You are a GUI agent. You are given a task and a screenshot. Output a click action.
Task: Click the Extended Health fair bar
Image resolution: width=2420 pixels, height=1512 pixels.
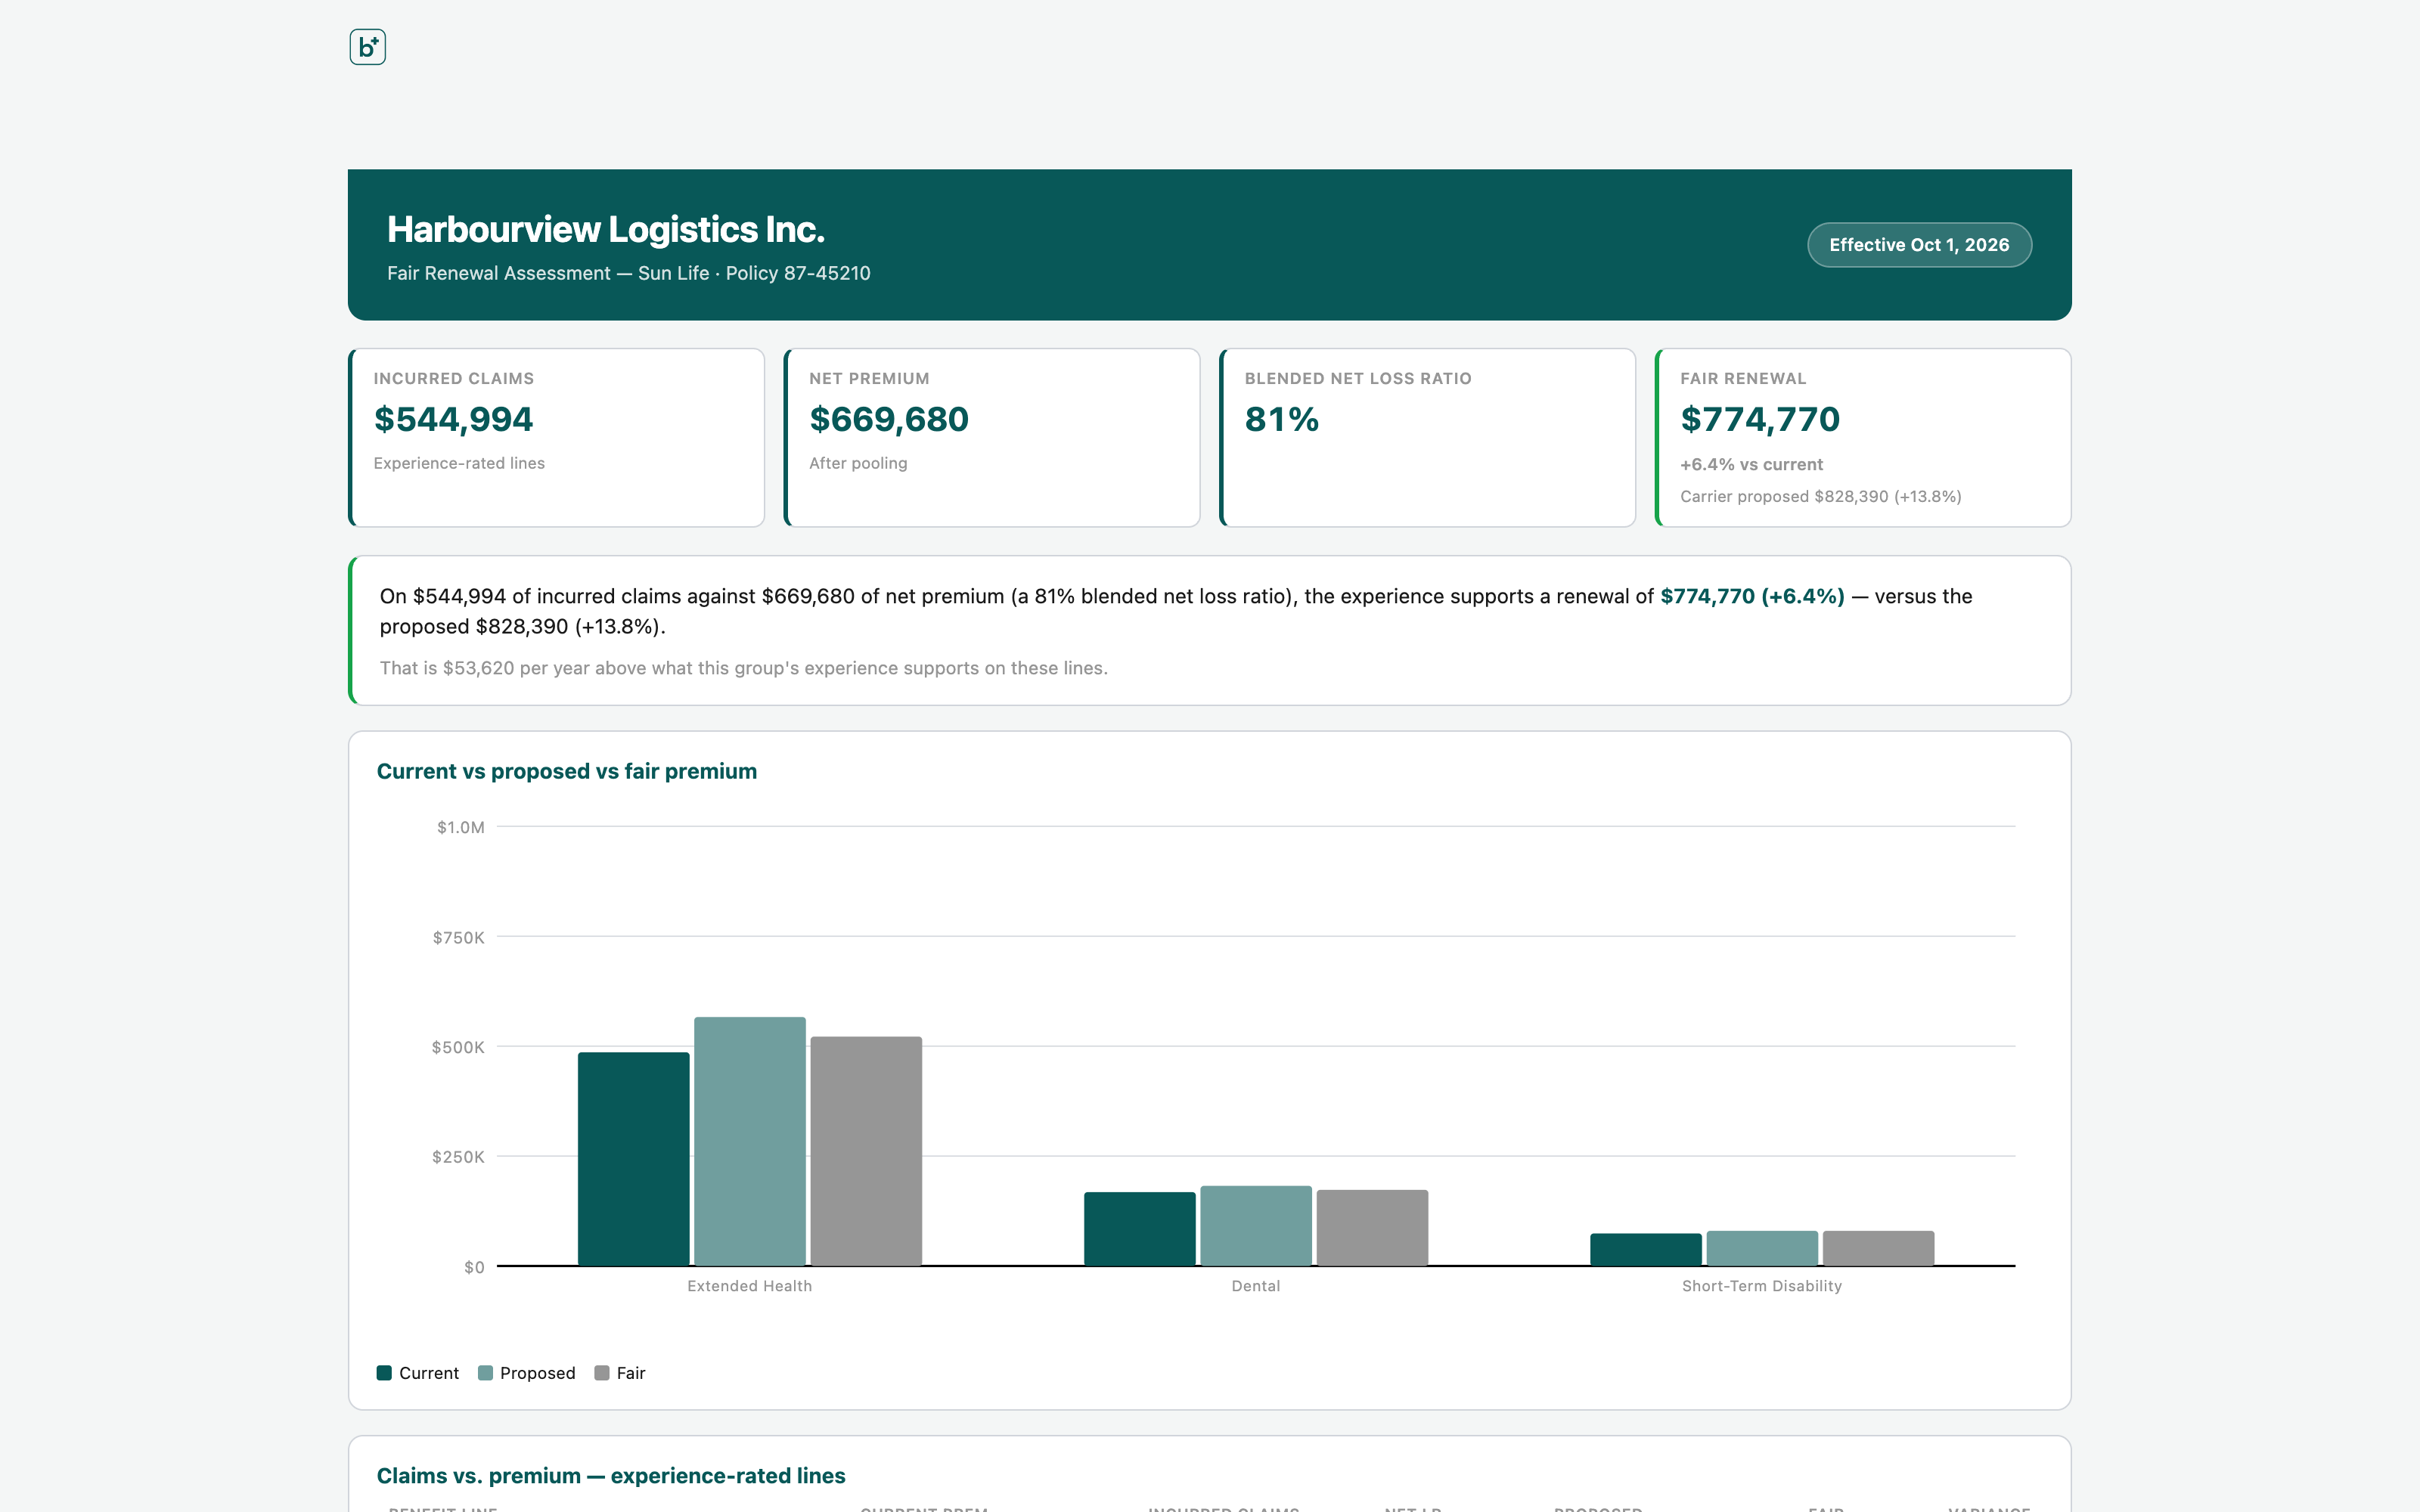coord(866,1151)
